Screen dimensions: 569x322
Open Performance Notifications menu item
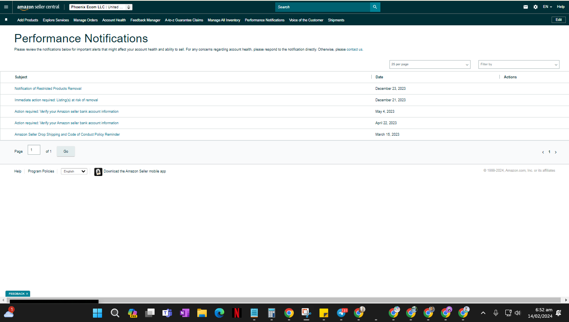(x=265, y=20)
